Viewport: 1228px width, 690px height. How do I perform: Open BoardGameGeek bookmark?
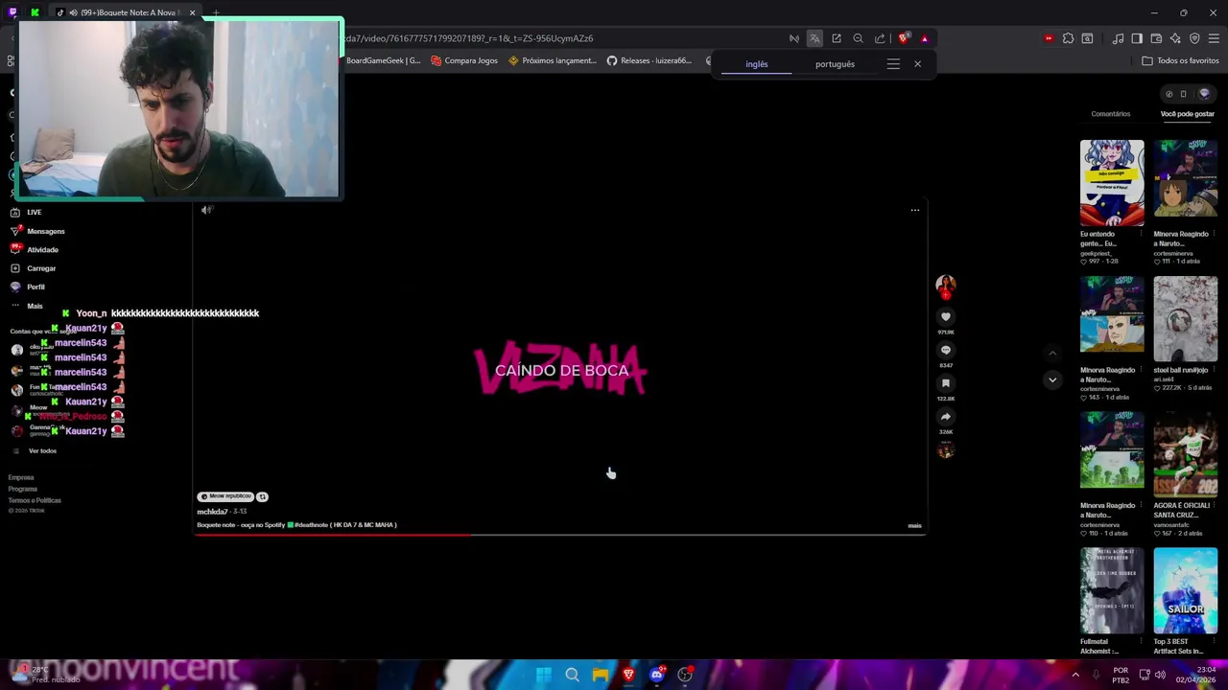coord(383,60)
